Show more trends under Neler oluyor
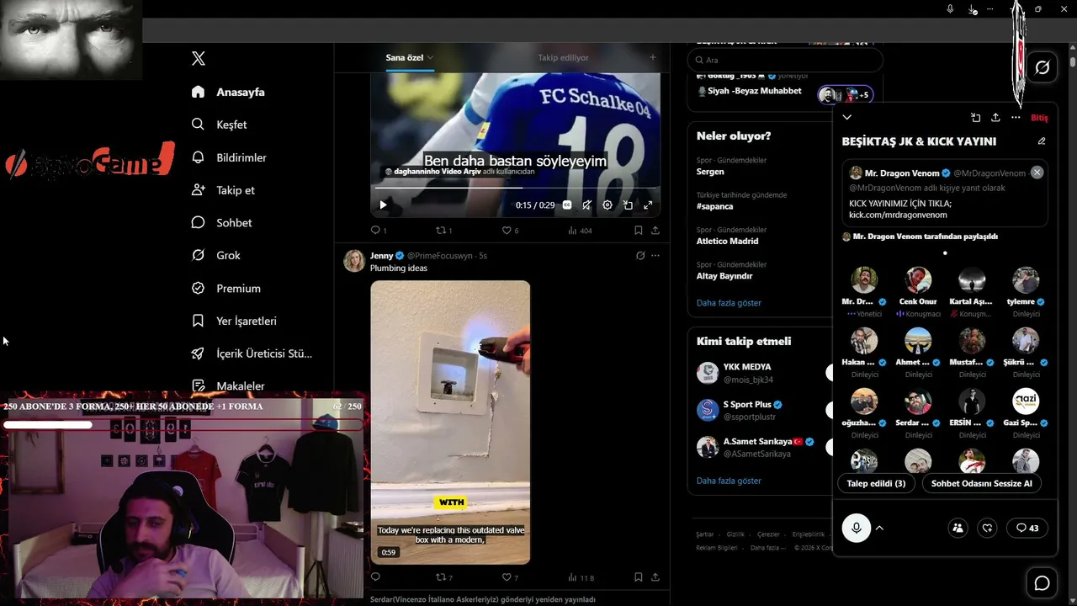1077x606 pixels. coord(729,303)
